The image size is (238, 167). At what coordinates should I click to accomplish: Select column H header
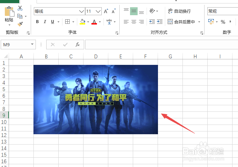[x=195, y=57]
